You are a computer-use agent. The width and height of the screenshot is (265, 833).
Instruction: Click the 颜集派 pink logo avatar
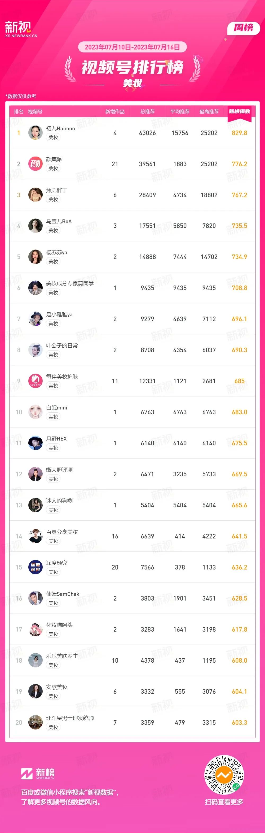point(36,164)
